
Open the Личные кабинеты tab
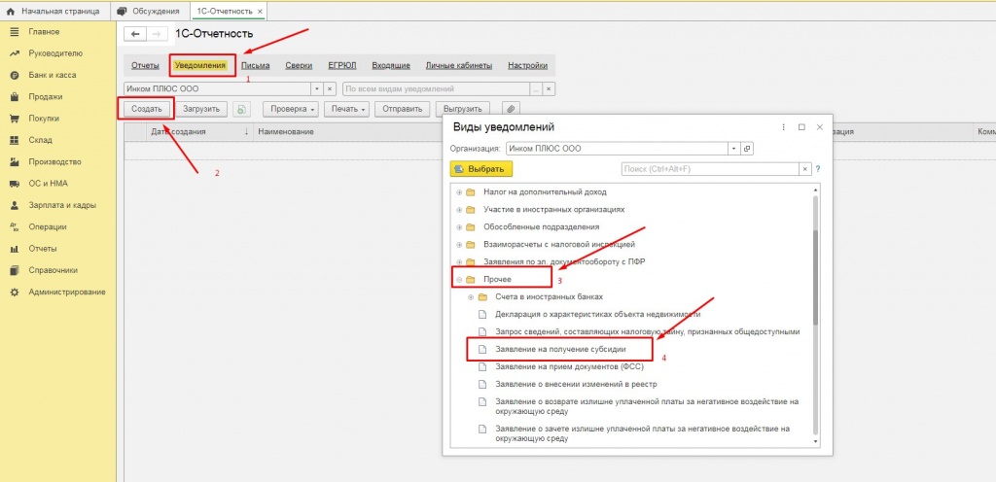(x=459, y=65)
